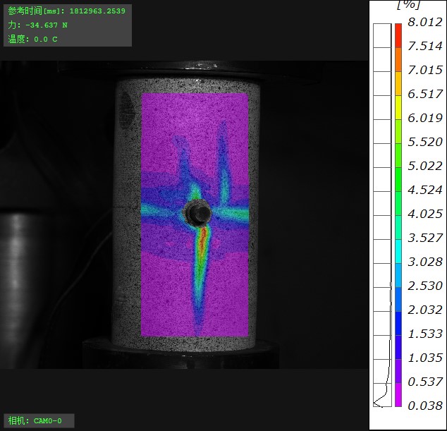This screenshot has width=447, height=431.
Task: Click the central bolt on the specimen
Action: [x=195, y=210]
